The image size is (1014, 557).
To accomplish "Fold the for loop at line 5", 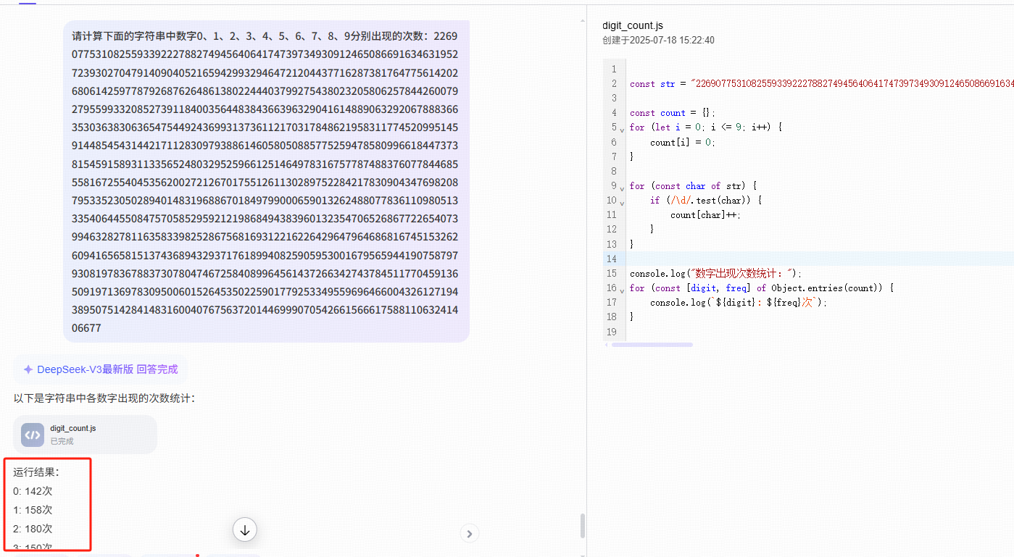I will (x=622, y=129).
